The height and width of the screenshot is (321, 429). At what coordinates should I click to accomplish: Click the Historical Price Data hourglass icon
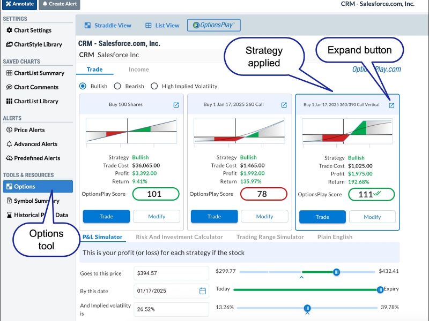(x=9, y=215)
